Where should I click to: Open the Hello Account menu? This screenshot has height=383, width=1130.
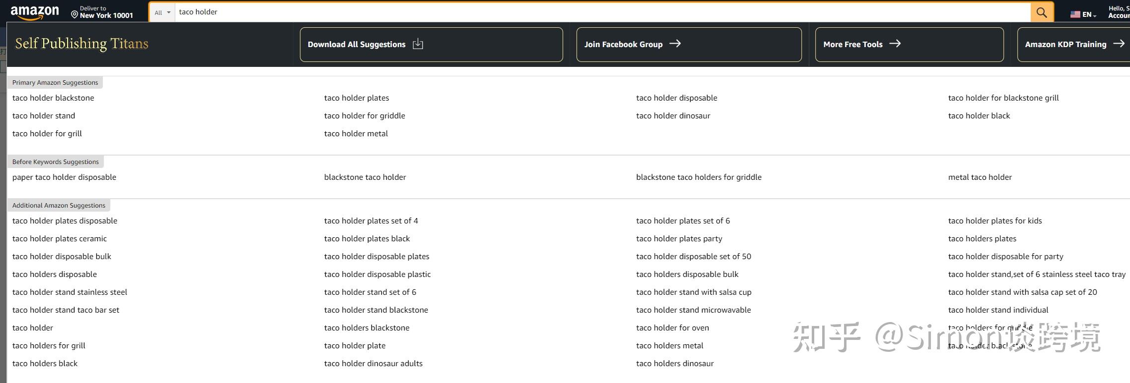pyautogui.click(x=1119, y=12)
